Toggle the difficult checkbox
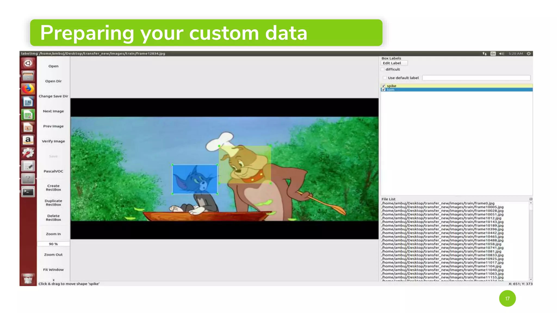 click(383, 69)
